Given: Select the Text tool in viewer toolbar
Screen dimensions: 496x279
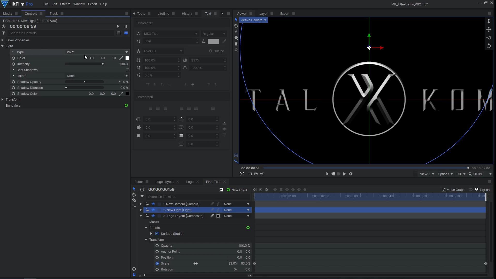Looking at the screenshot, I should 236,32.
